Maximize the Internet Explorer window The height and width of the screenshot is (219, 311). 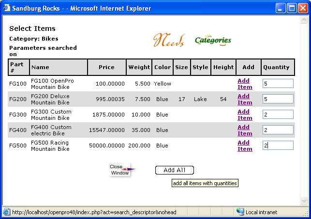(x=292, y=8)
